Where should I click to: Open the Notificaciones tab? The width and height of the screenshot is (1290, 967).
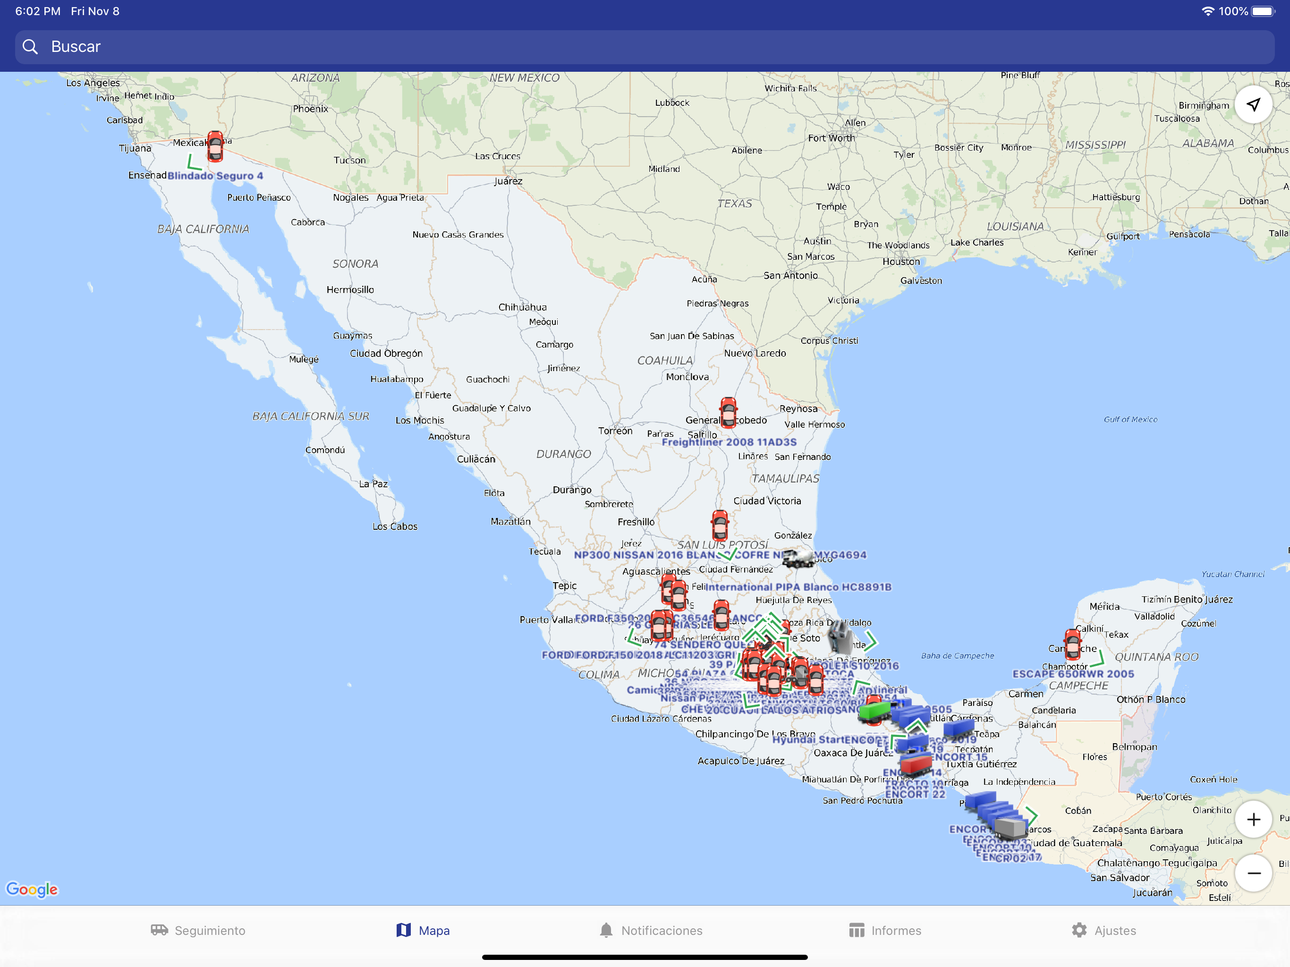(x=651, y=930)
